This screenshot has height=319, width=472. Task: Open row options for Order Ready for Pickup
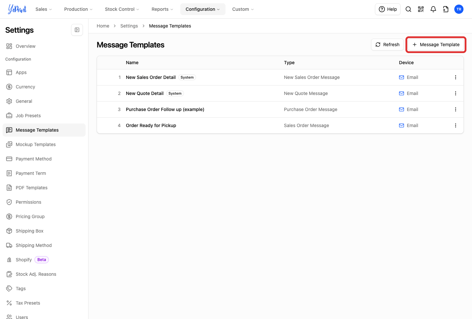pos(456,125)
